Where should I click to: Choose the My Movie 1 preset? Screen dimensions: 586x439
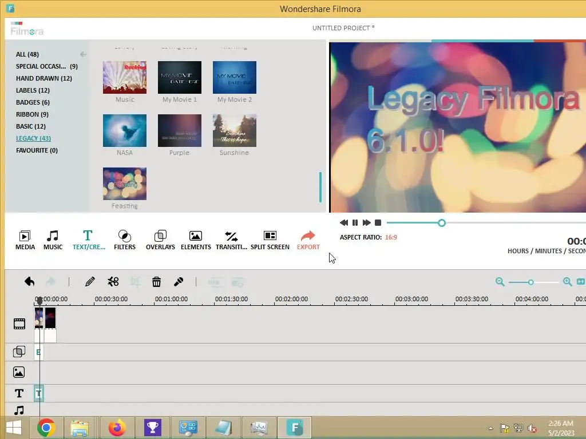click(x=179, y=77)
